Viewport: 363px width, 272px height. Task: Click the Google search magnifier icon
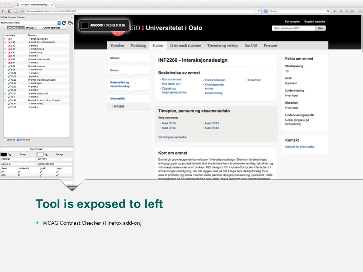pyautogui.click(x=328, y=11)
